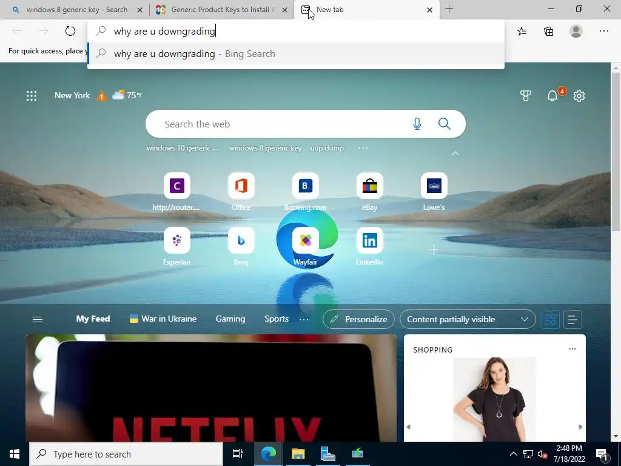
Task: Open the Experian quick link tile
Action: coord(176,246)
